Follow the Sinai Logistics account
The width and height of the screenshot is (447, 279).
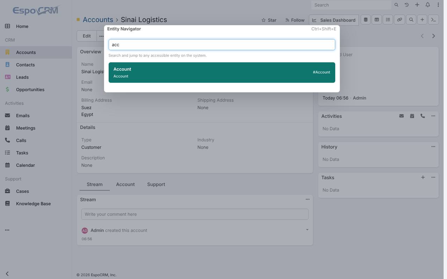click(x=295, y=20)
